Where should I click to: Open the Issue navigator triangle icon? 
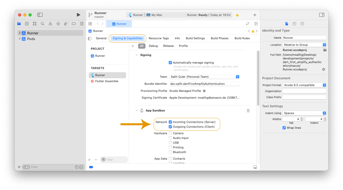coord(50,24)
